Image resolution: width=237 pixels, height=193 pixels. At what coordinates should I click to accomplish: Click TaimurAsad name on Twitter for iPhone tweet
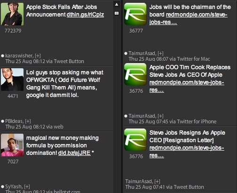point(142,116)
